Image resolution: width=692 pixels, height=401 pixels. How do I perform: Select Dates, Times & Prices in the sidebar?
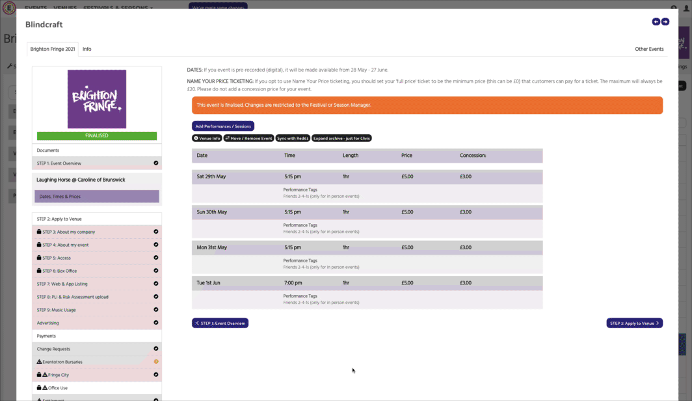(x=97, y=197)
